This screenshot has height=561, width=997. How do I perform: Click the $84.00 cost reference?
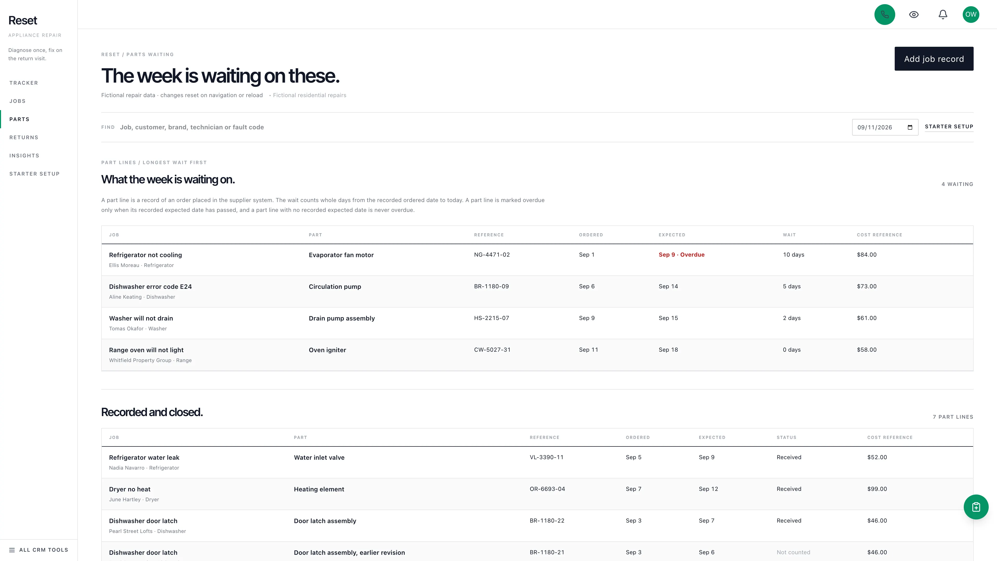(867, 255)
